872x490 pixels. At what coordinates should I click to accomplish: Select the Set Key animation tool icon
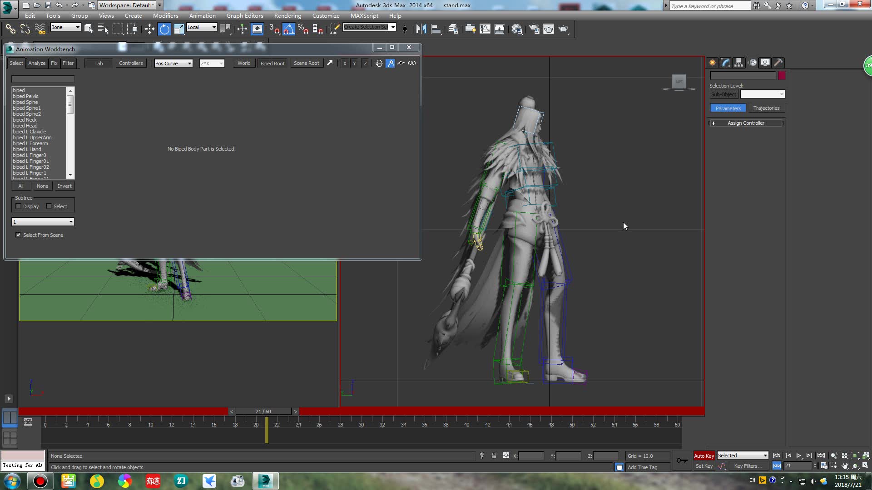704,466
